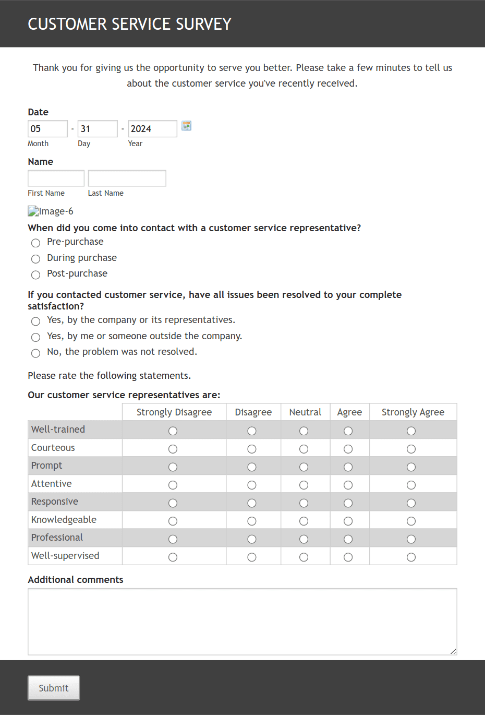Focus the First Name field

[x=56, y=178]
